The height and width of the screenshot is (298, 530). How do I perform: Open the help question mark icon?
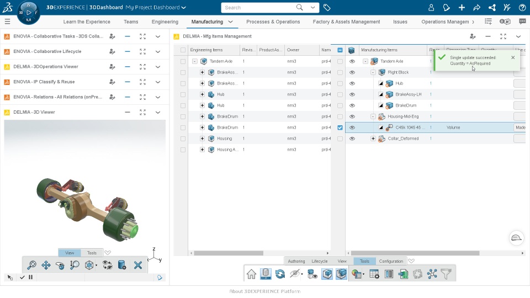pos(522,7)
